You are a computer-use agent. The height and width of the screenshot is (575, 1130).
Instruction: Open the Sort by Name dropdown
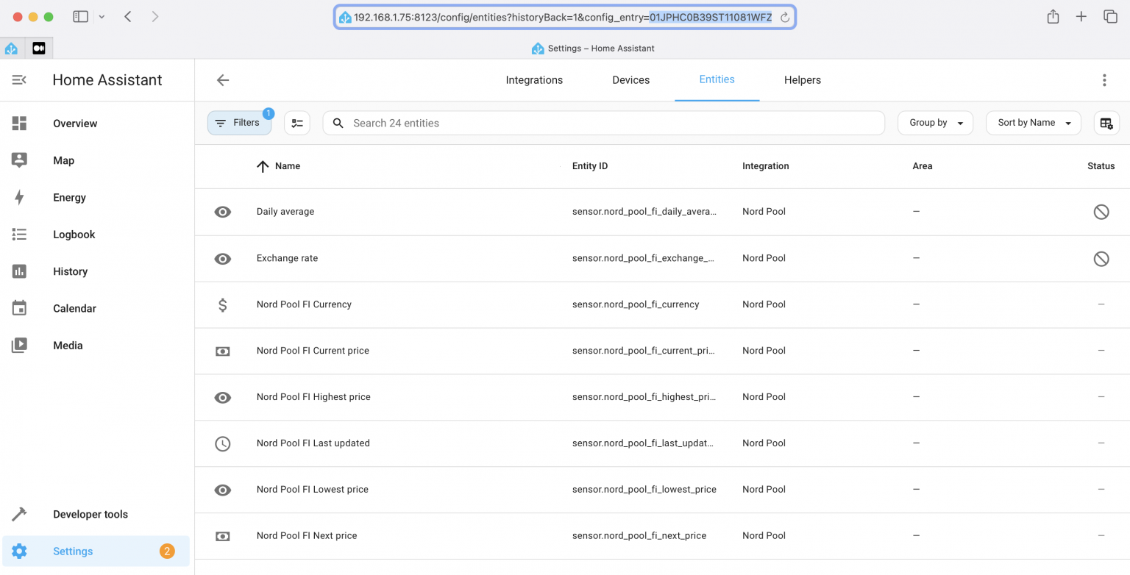(x=1033, y=123)
